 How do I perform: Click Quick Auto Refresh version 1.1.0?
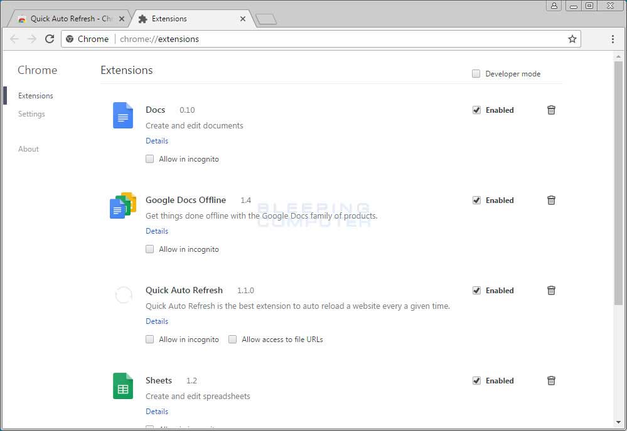coord(245,291)
